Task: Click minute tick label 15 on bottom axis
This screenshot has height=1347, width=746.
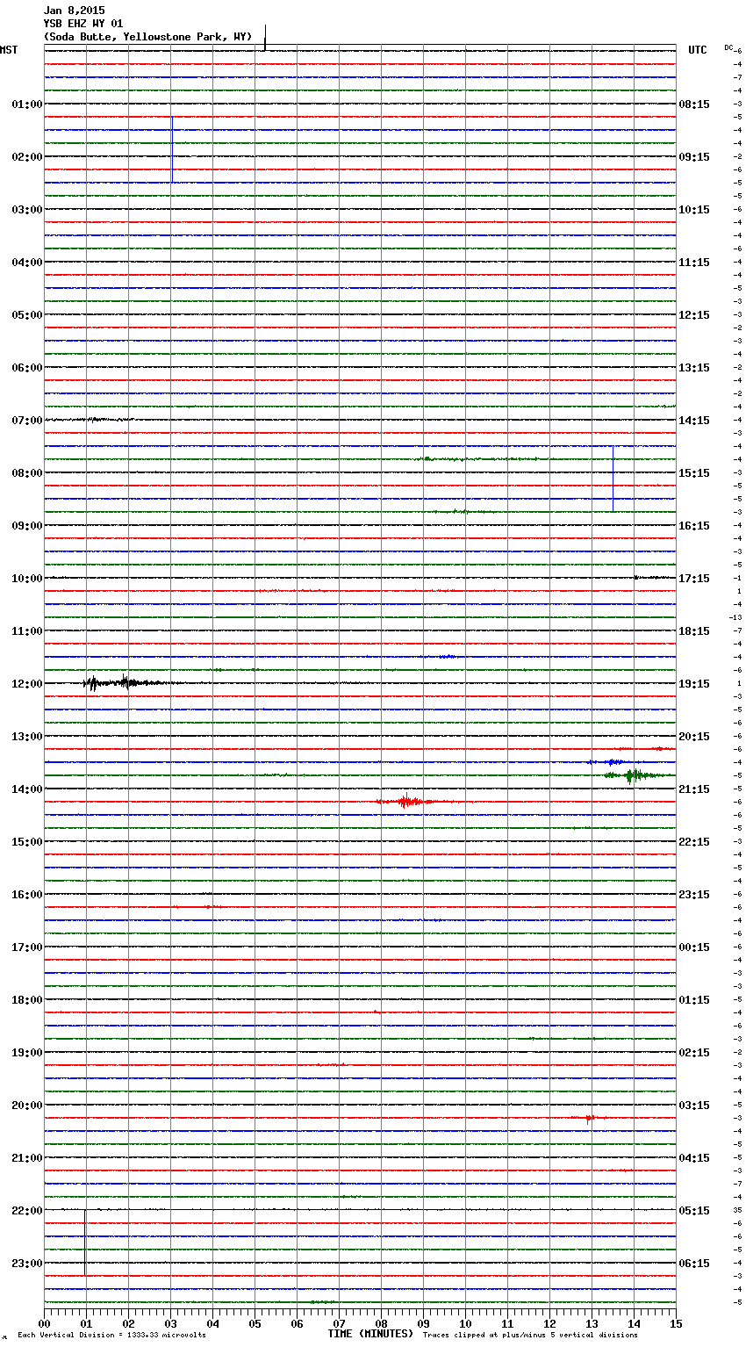Action: pyautogui.click(x=676, y=1323)
